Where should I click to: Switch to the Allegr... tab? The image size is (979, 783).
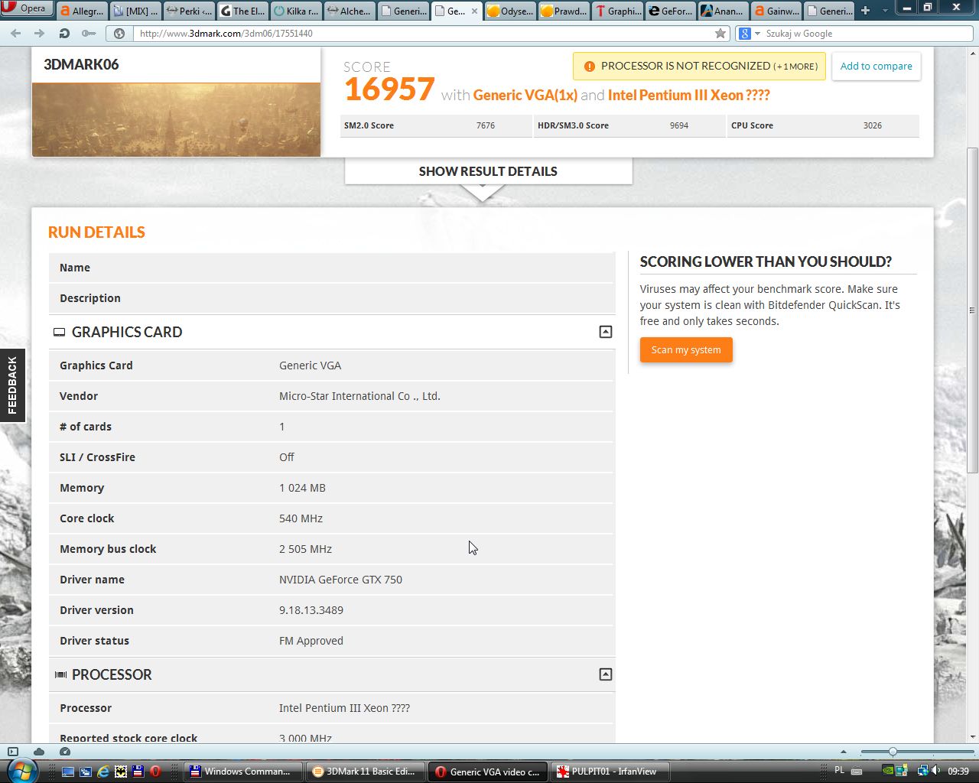pos(82,11)
